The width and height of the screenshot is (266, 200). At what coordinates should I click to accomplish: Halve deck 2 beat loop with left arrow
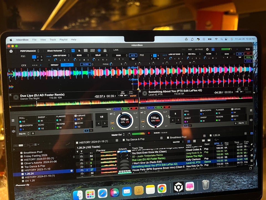pos(173,120)
